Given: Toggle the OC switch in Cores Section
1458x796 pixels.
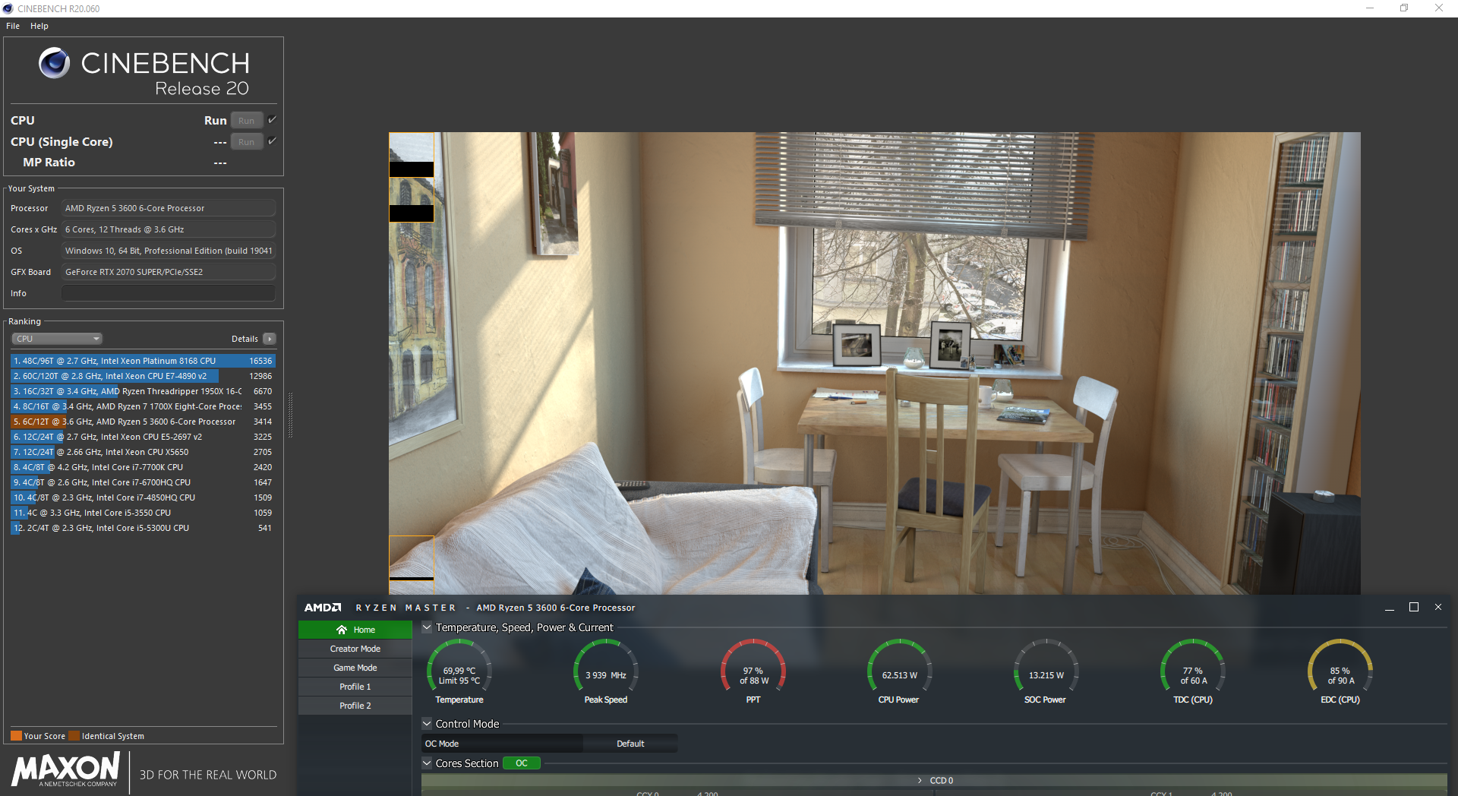Looking at the screenshot, I should pyautogui.click(x=522, y=763).
